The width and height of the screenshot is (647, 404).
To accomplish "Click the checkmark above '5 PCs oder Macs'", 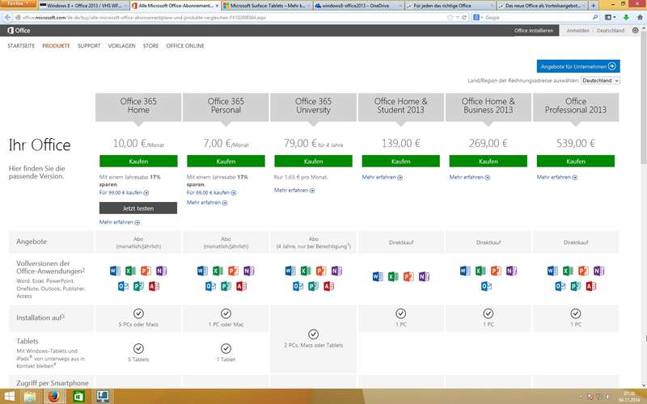I will tap(138, 313).
